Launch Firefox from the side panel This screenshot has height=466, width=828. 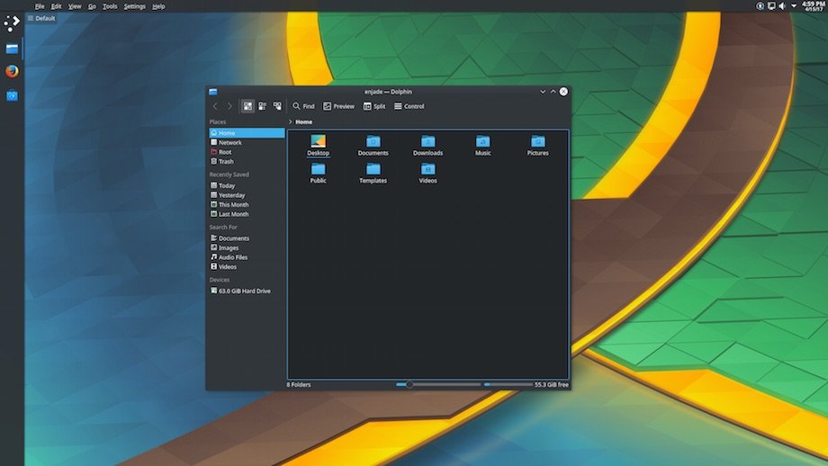click(x=12, y=71)
